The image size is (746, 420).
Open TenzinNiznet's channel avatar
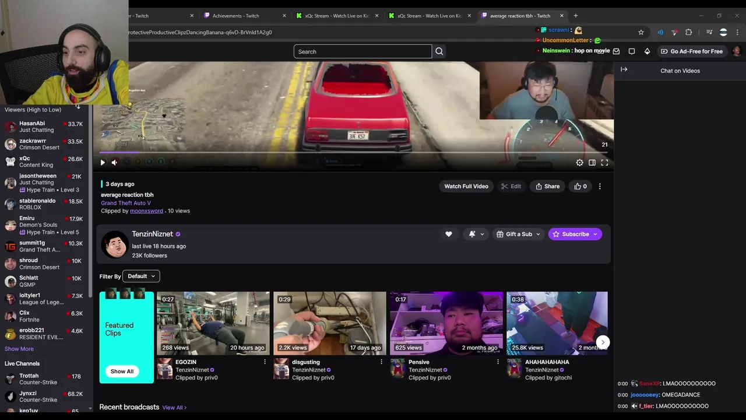point(115,244)
